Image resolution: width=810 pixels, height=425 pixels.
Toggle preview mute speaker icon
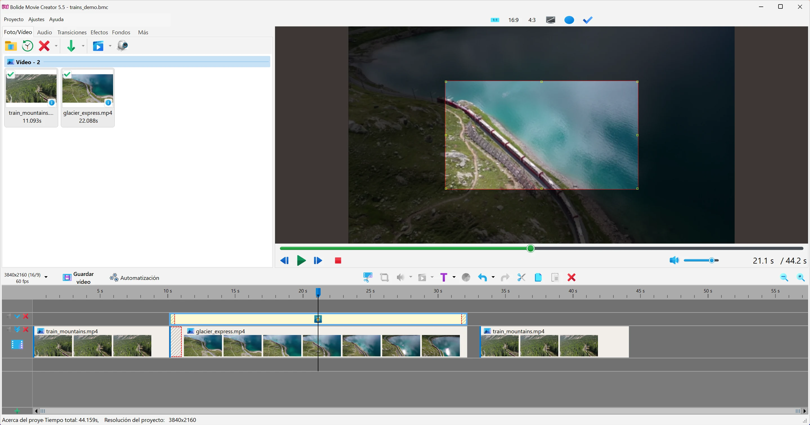(x=674, y=260)
